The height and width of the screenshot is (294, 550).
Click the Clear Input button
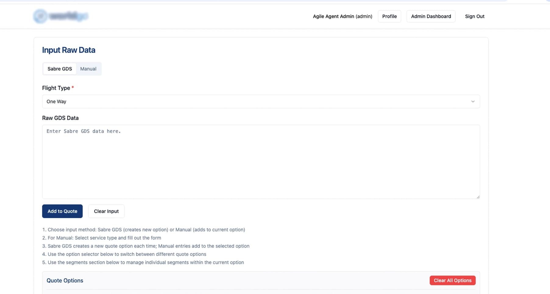(x=106, y=211)
